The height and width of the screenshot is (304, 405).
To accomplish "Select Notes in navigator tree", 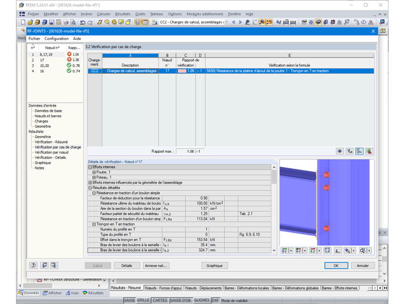I will [39, 168].
